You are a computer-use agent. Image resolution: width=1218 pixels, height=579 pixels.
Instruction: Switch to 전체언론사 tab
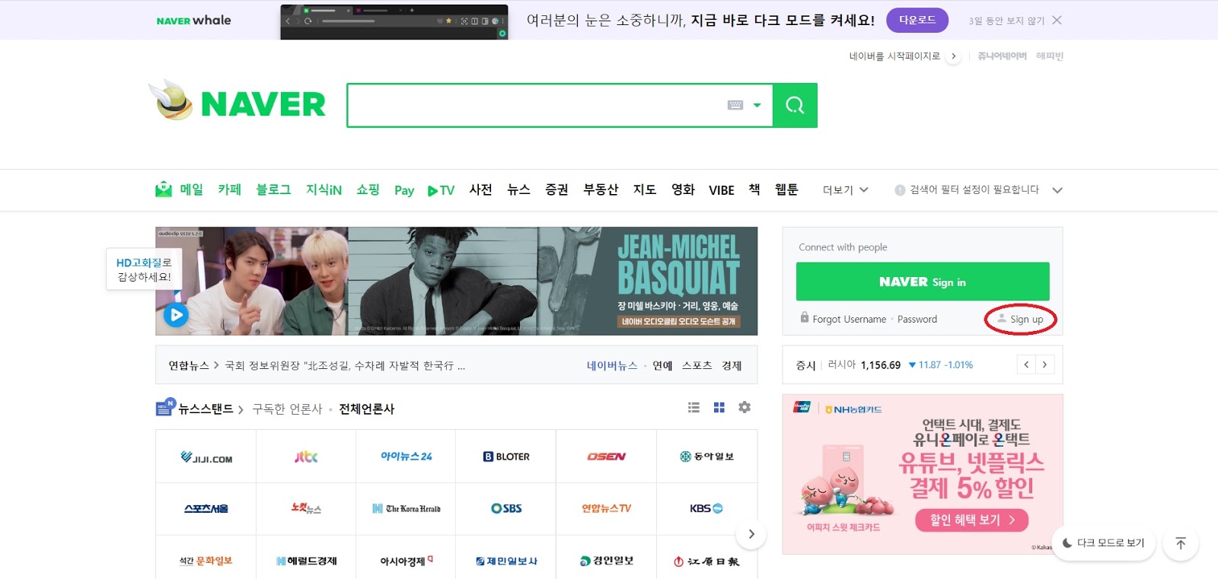[x=367, y=409]
